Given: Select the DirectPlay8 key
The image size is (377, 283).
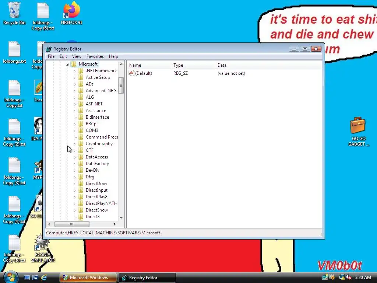Looking at the screenshot, I should [97, 197].
